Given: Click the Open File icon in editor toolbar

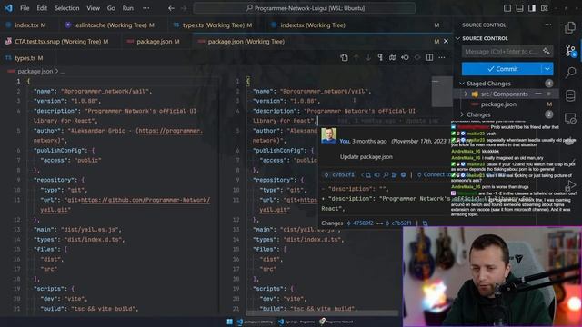Looking at the screenshot, I should (344, 57).
